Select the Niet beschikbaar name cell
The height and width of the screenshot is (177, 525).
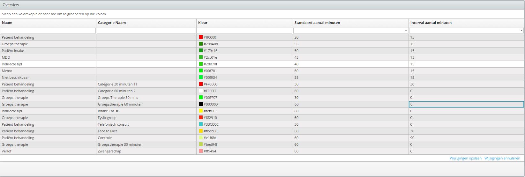click(48, 77)
